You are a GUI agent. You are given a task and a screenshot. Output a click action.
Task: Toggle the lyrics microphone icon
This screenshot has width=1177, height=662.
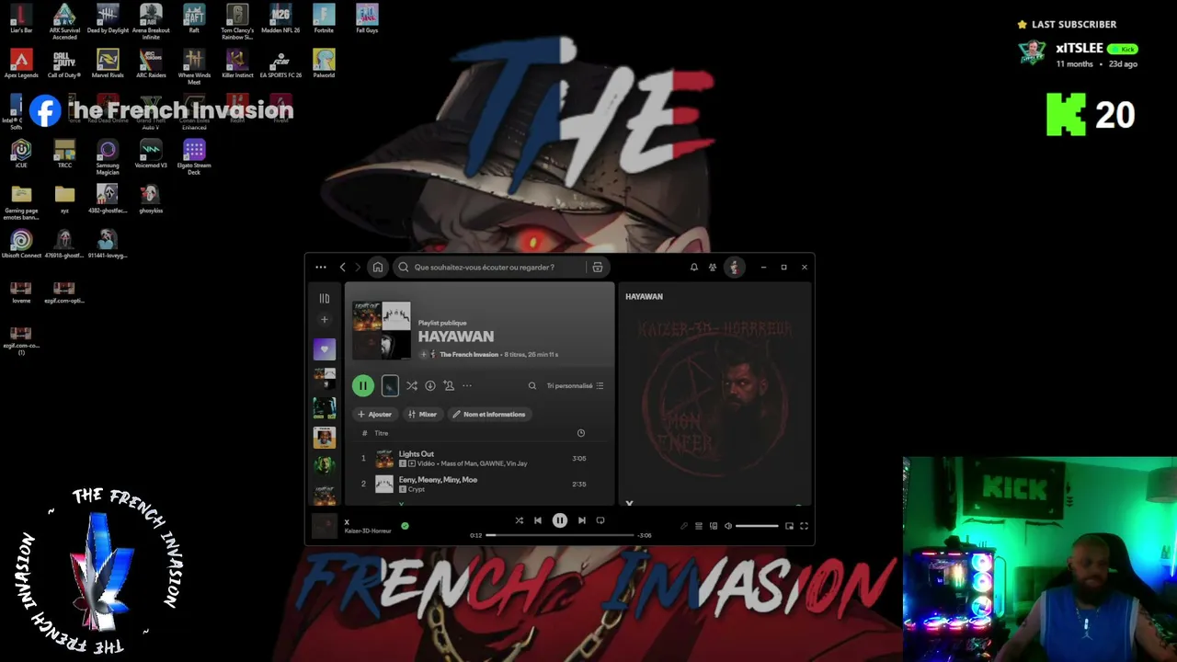pyautogui.click(x=684, y=526)
